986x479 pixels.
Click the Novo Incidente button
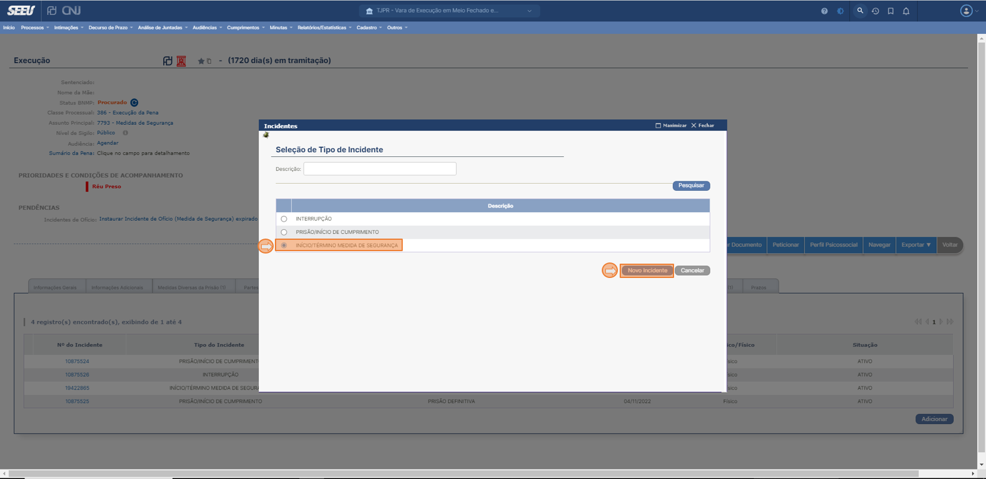click(x=647, y=270)
